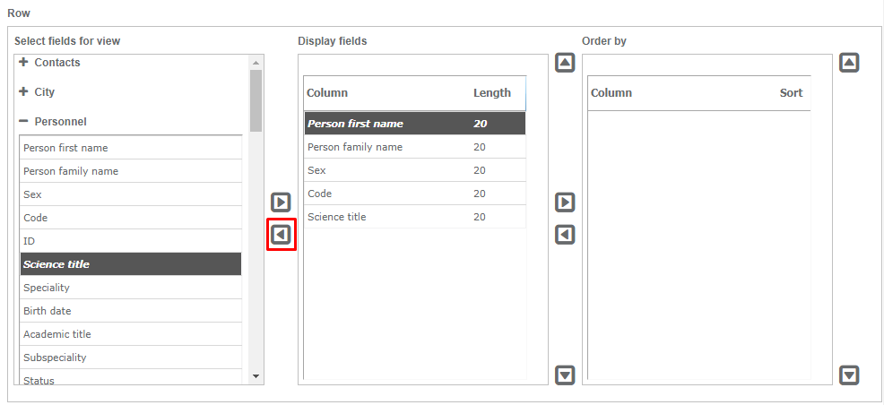This screenshot has width=884, height=405.
Task: Click the Length column header
Action: coord(491,93)
